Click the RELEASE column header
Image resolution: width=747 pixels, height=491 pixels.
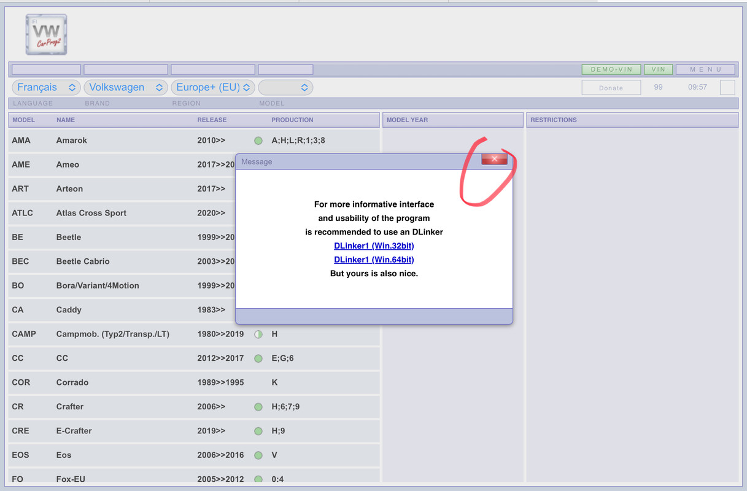212,120
